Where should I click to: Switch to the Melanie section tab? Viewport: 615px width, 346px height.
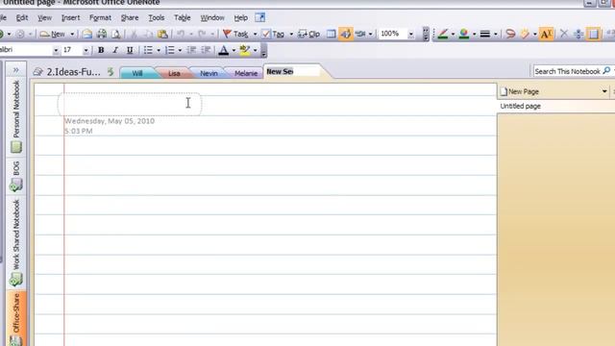pos(246,73)
